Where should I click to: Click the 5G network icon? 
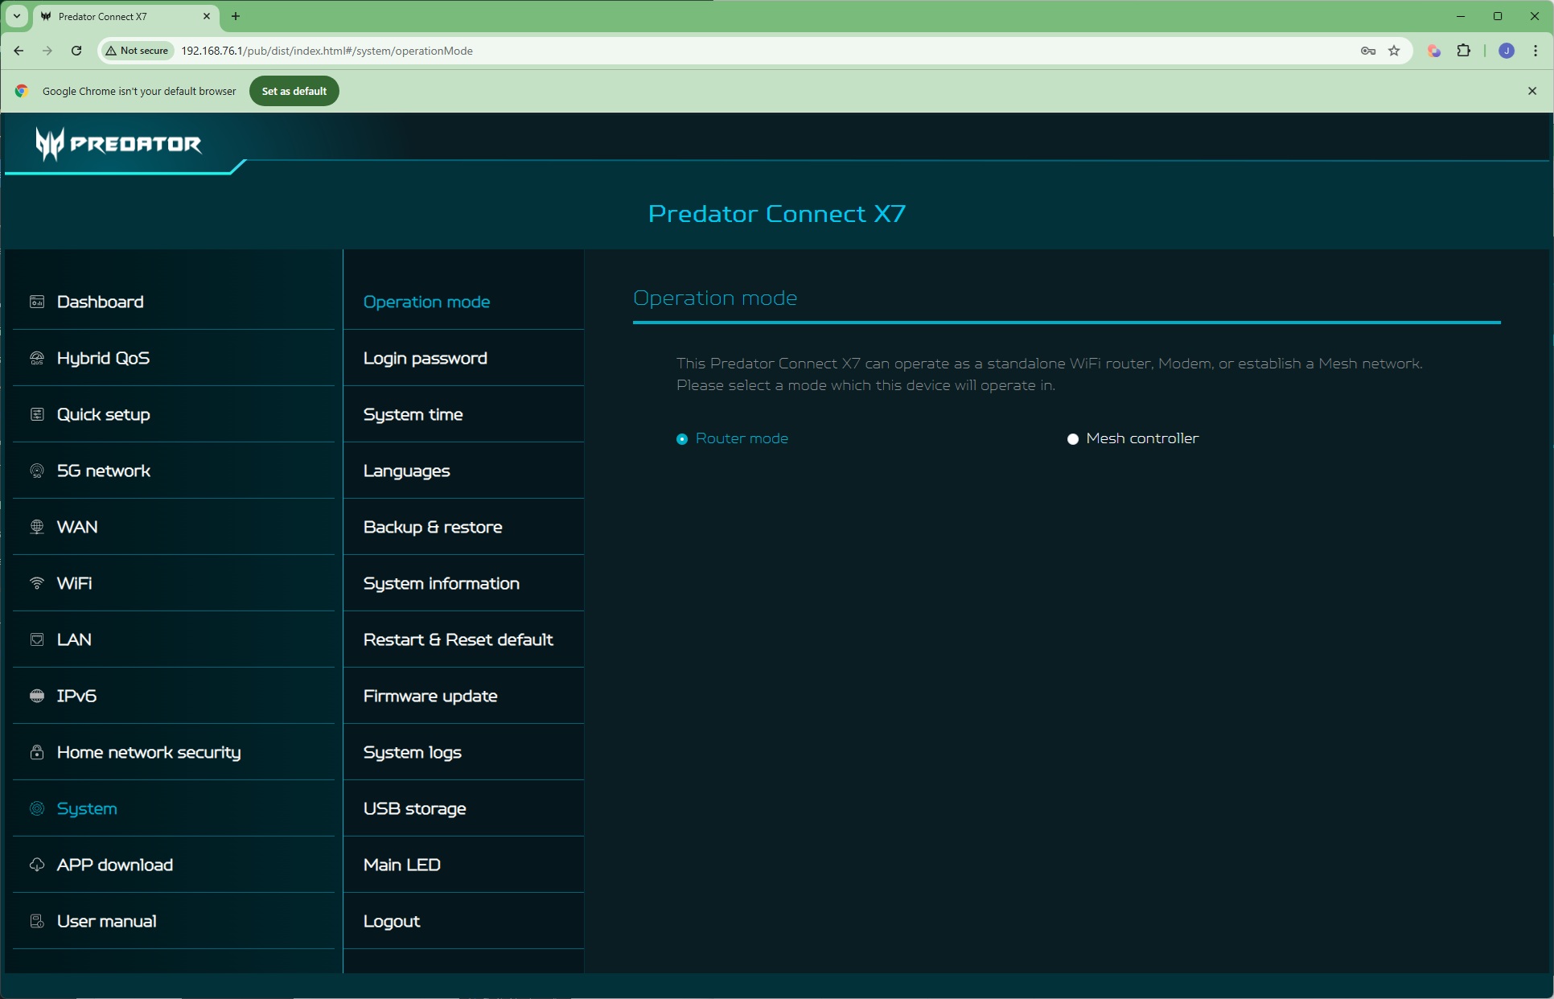[x=37, y=471]
